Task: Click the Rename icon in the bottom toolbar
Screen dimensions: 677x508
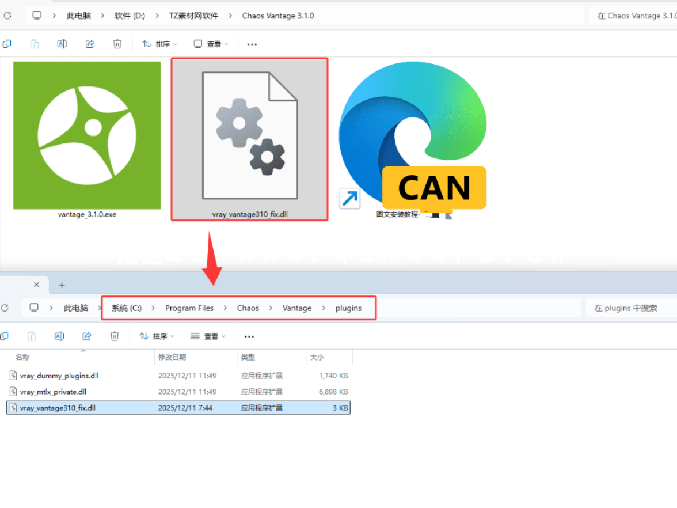Action: coord(59,336)
